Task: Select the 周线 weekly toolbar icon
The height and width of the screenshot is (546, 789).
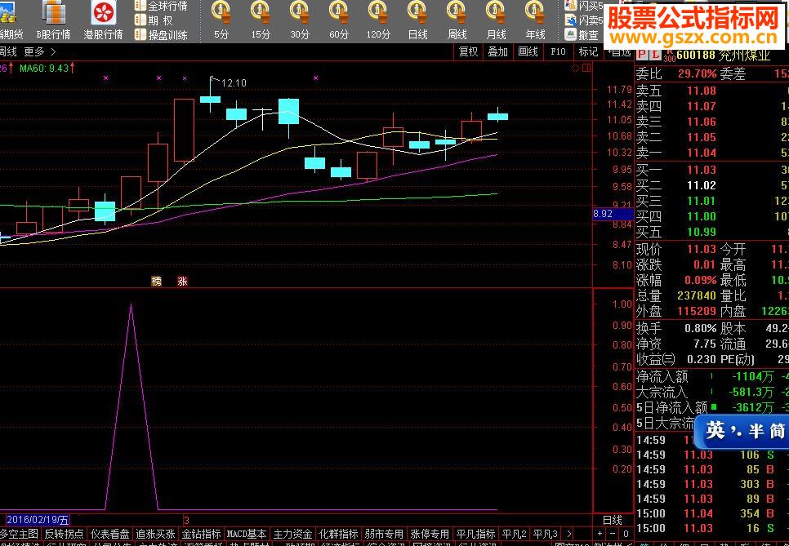Action: click(457, 21)
